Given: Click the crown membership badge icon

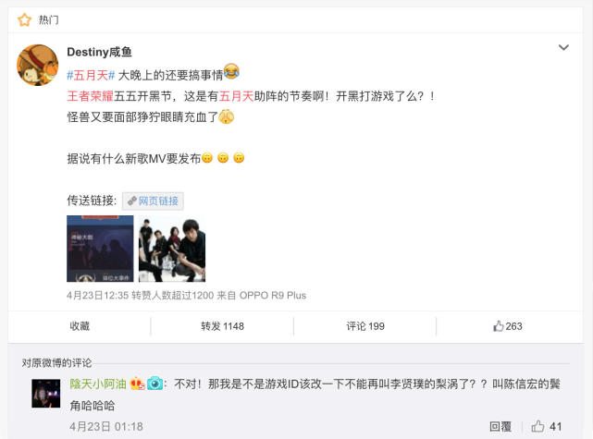Looking at the screenshot, I should pos(137,384).
